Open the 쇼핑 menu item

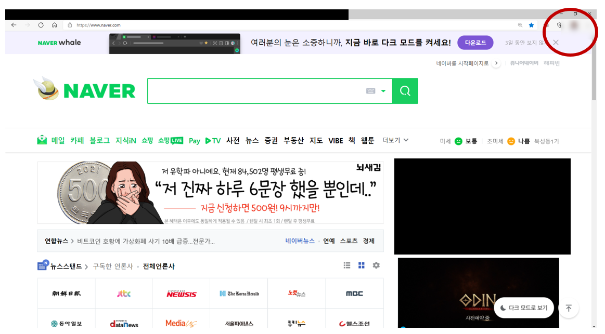click(147, 141)
